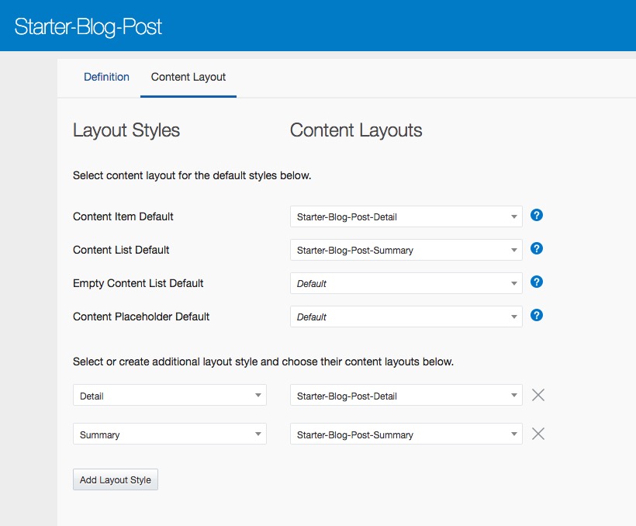The height and width of the screenshot is (526, 636).
Task: Expand the Content List Default layout dropdown
Action: click(406, 251)
